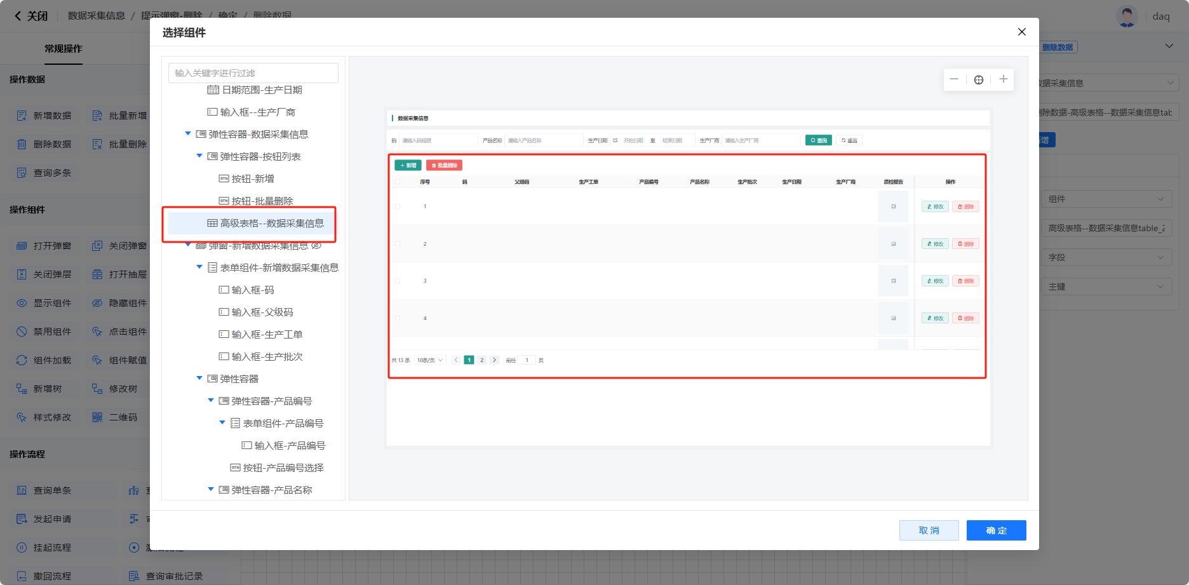Viewport: 1189px width, 585px height.
Task: Open the 10条/页 page size dropdown
Action: (x=430, y=360)
